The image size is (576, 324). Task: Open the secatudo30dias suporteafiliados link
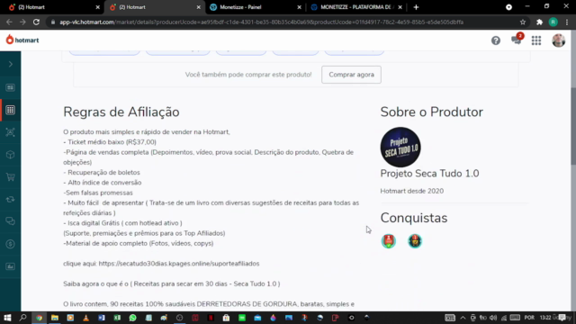(179, 264)
